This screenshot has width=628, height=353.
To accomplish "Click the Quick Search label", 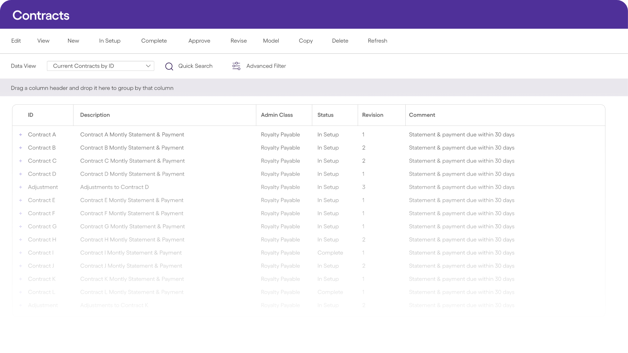I will click(195, 66).
